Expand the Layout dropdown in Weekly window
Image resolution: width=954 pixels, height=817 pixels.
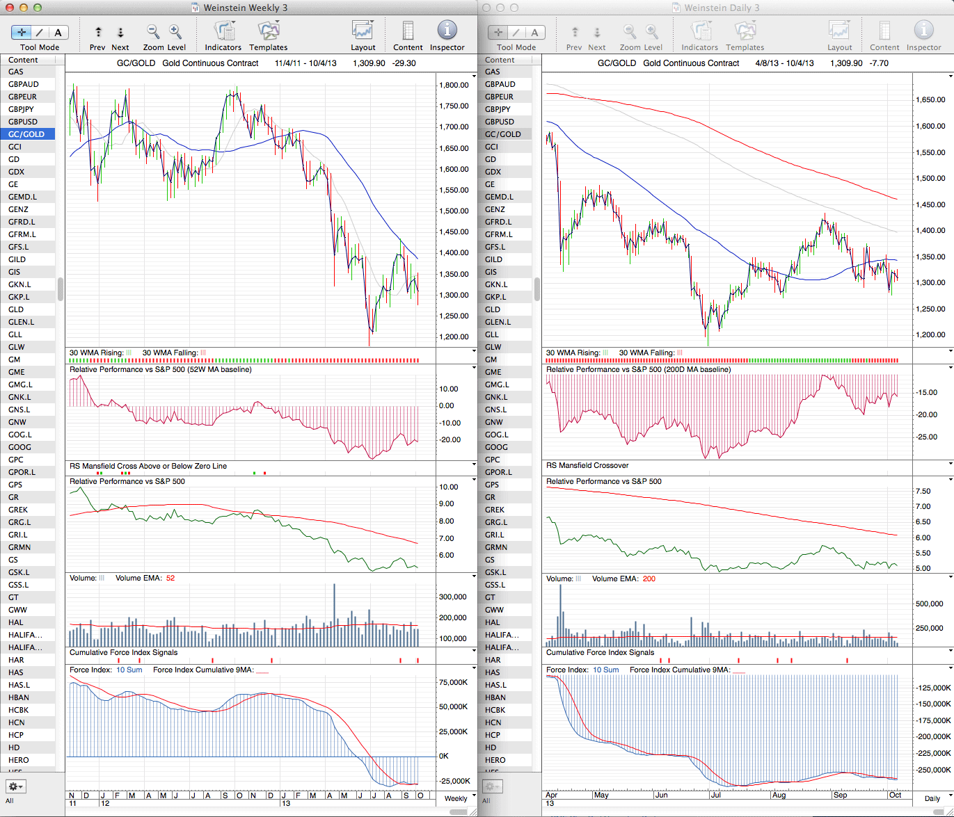point(363,31)
